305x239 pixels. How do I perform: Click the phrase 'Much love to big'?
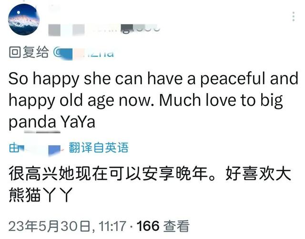coord(221,101)
